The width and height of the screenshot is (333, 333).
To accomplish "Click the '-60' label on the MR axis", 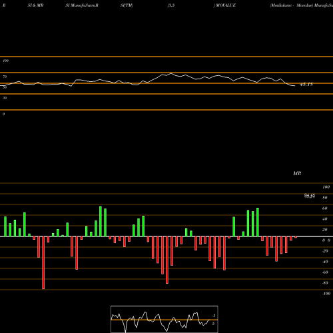I will [325, 272].
